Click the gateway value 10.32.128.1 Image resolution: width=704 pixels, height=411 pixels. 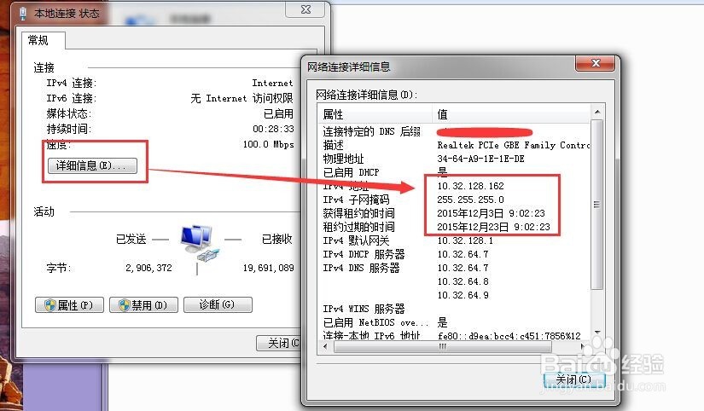coord(465,240)
